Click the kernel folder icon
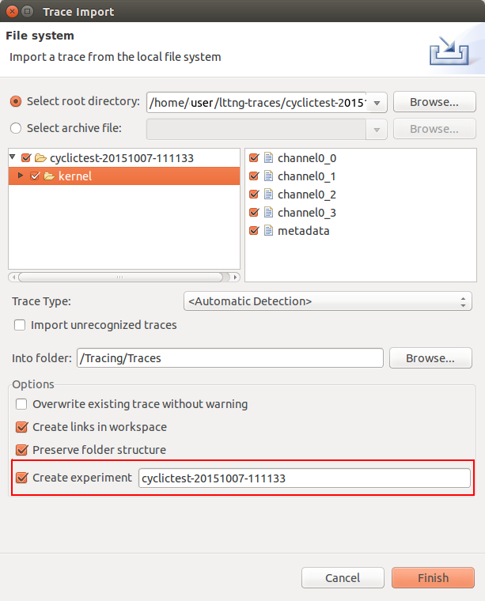The image size is (485, 601). pos(49,176)
